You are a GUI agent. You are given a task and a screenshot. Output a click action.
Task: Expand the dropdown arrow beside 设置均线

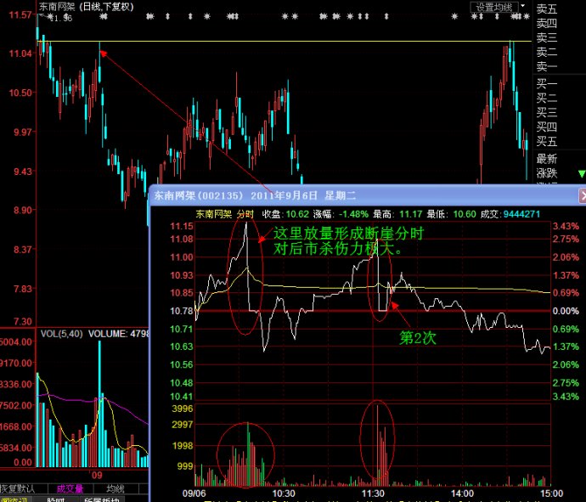coord(523,6)
